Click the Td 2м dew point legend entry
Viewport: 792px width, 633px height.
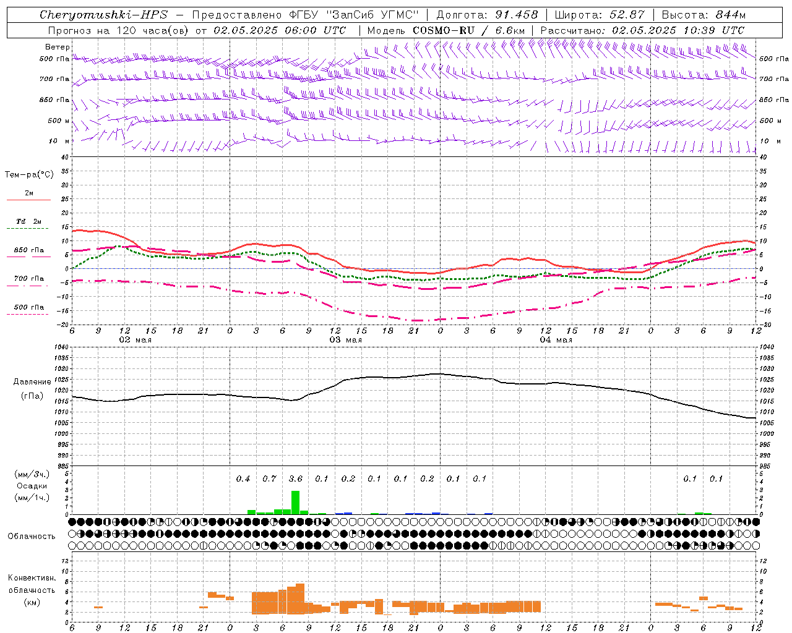pos(28,221)
